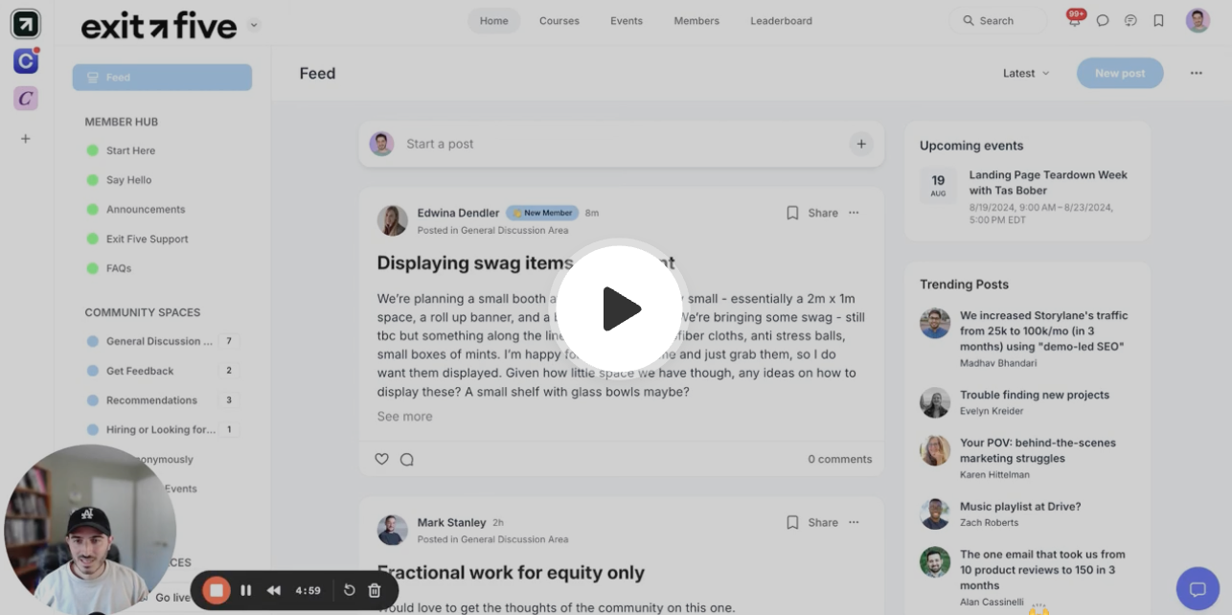Open FAQs in the sidebar
This screenshot has height=615, width=1232.
(x=119, y=268)
